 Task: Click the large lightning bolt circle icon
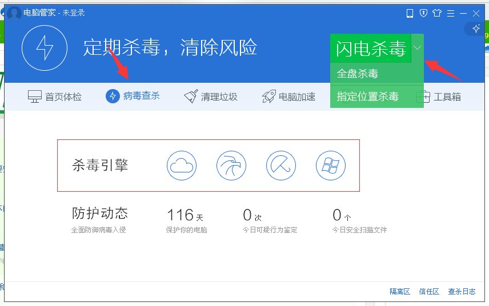[45, 48]
